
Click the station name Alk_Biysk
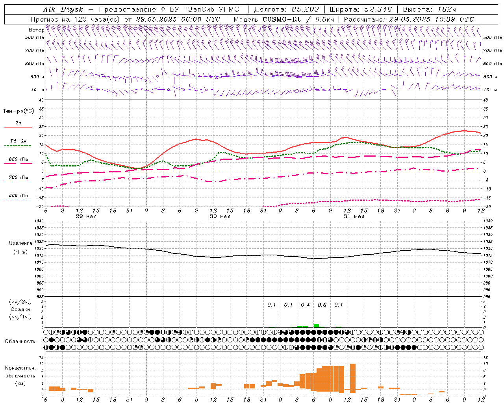[x=63, y=9]
